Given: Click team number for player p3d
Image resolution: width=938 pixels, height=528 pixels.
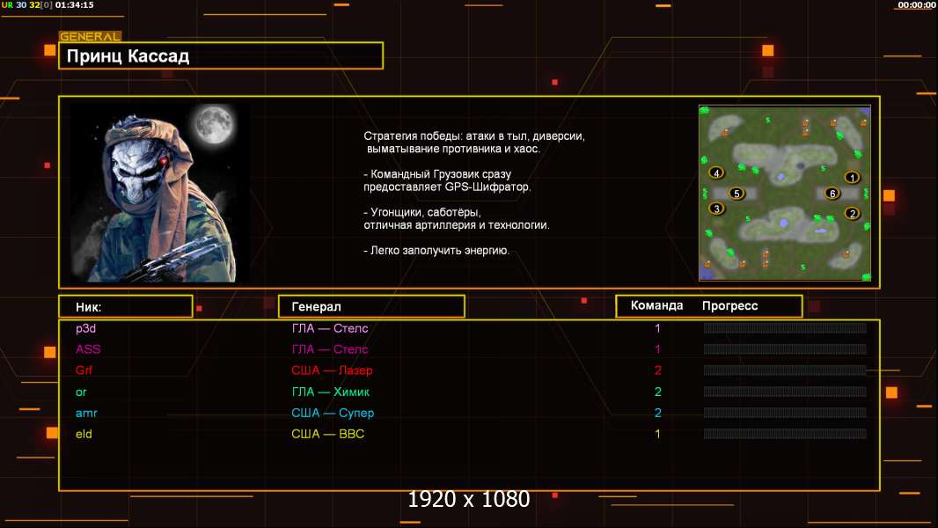Looking at the screenshot, I should click(657, 328).
